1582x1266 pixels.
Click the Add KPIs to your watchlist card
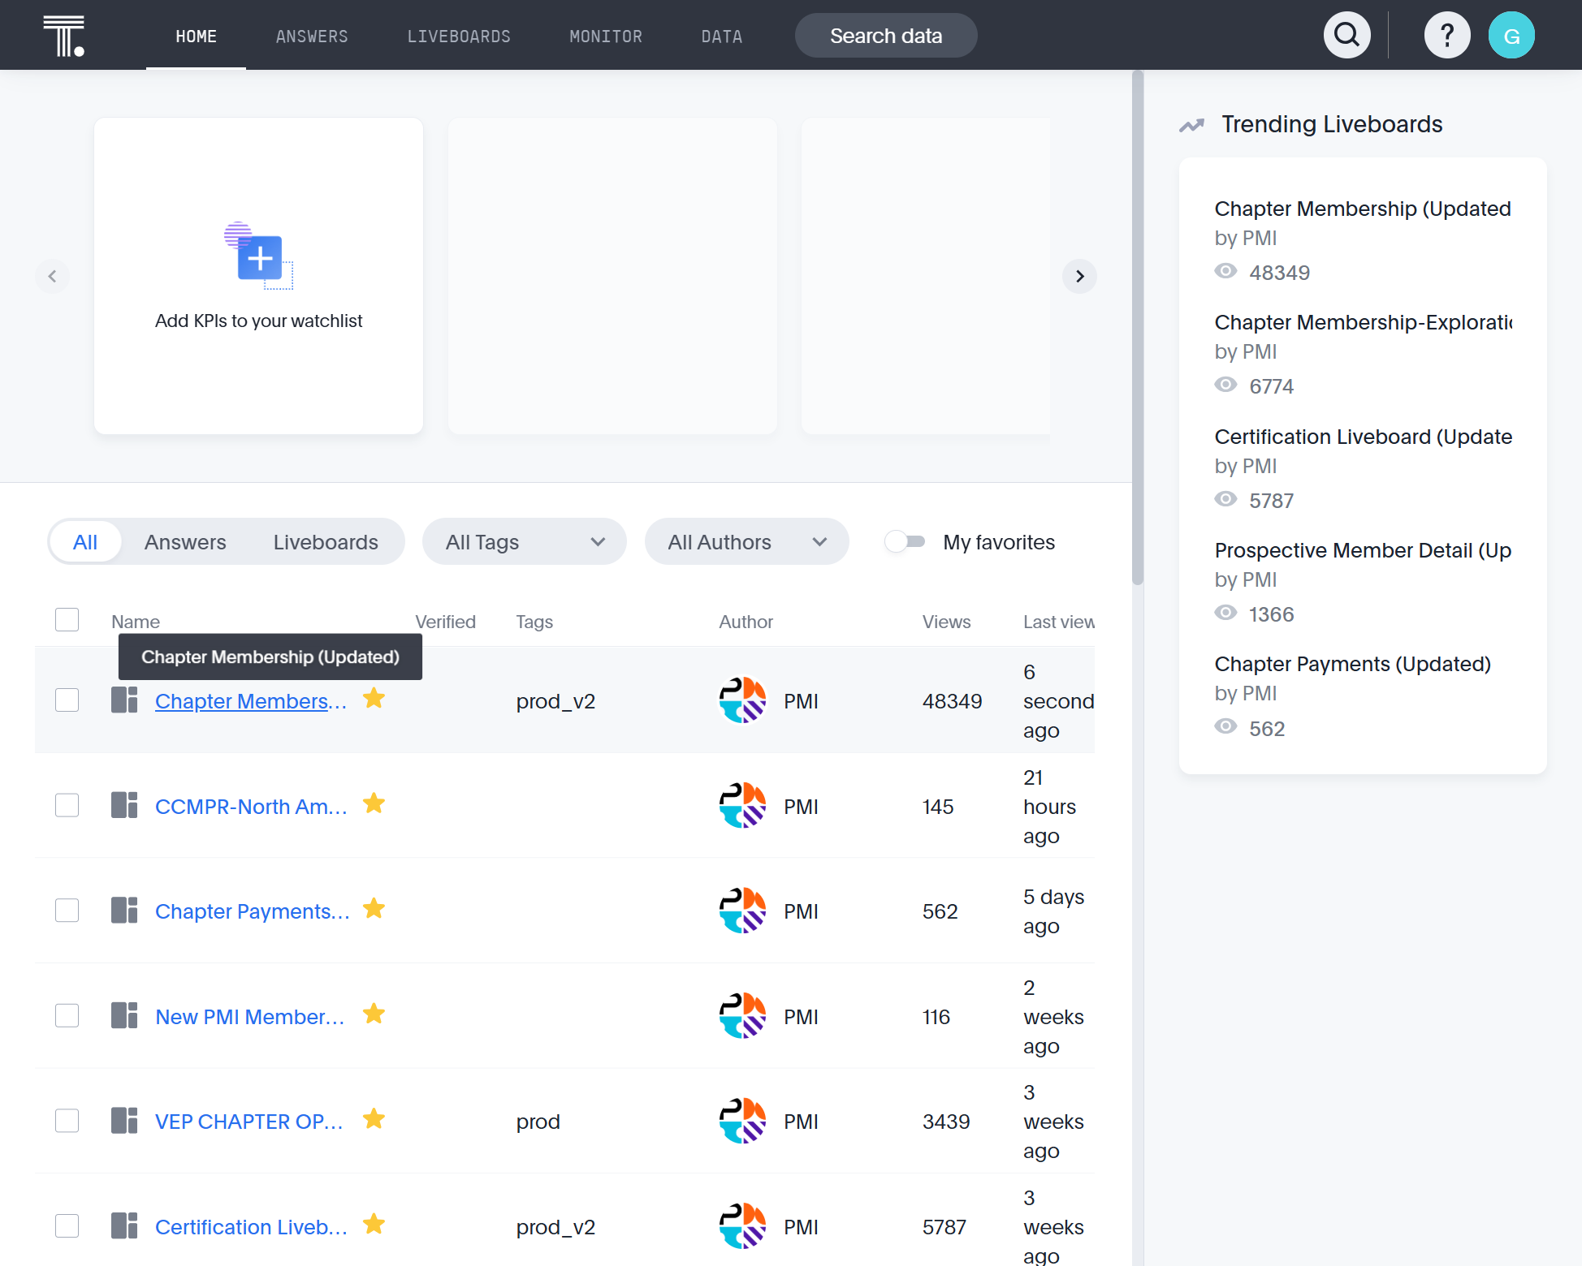[258, 276]
